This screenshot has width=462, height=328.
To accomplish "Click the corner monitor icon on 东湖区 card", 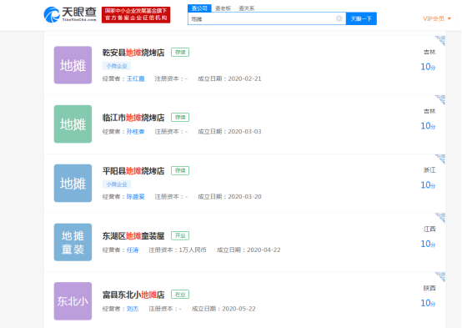I will [x=440, y=218].
